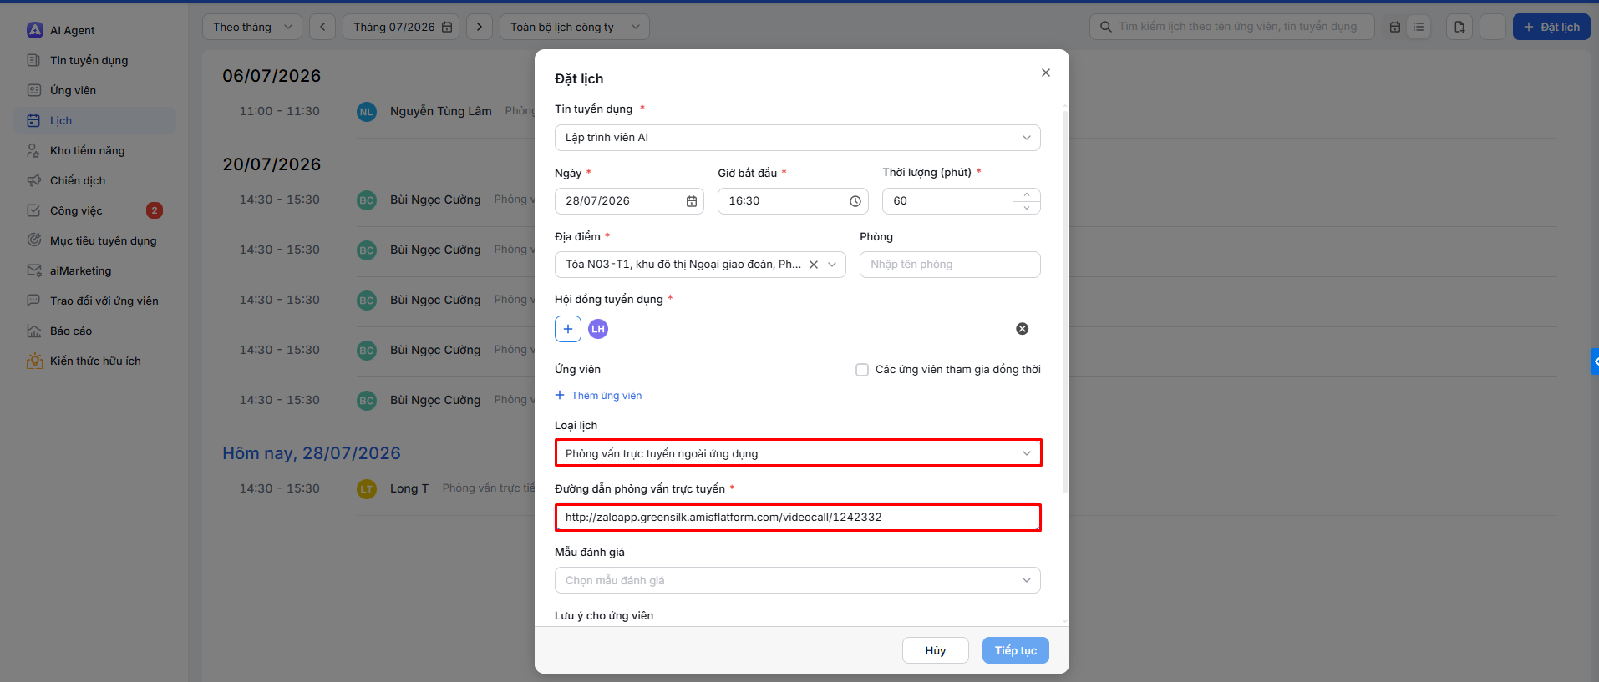Click the export file icon in toolbar

point(1459,27)
